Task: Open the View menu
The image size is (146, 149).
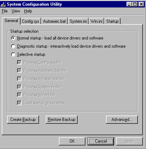Action: (16, 11)
